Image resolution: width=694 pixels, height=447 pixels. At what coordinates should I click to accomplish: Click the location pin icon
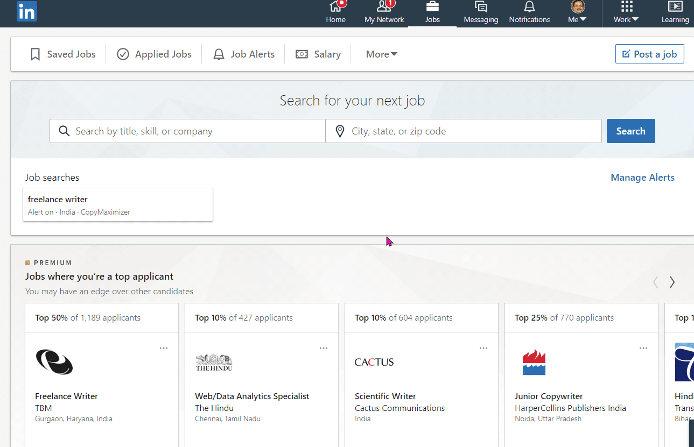(x=340, y=131)
